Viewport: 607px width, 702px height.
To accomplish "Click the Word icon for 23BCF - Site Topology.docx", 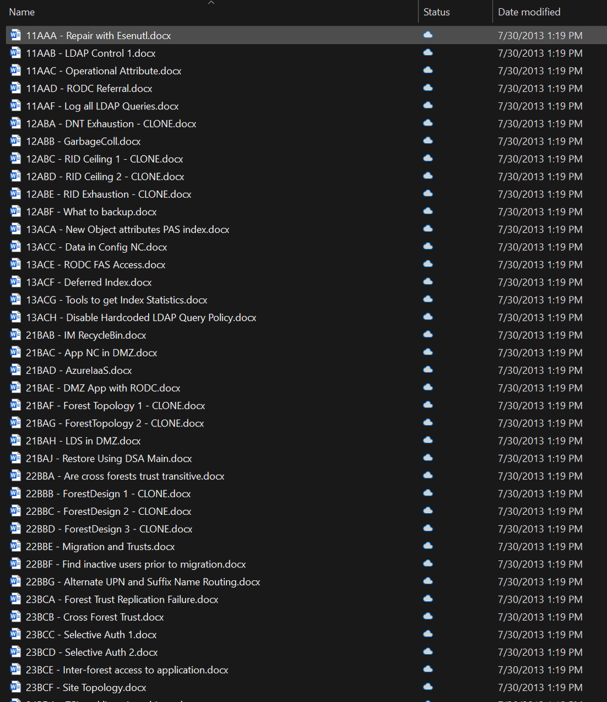I will point(16,687).
